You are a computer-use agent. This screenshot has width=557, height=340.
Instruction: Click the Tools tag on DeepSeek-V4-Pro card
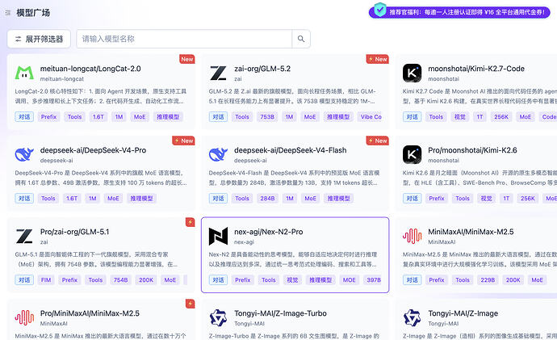(48, 198)
